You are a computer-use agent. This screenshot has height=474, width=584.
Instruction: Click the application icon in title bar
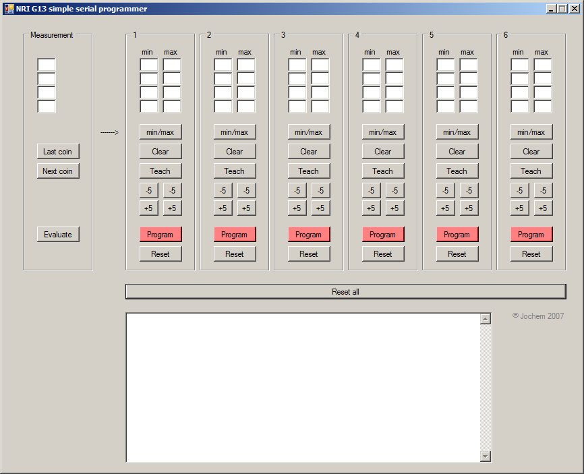click(x=9, y=9)
